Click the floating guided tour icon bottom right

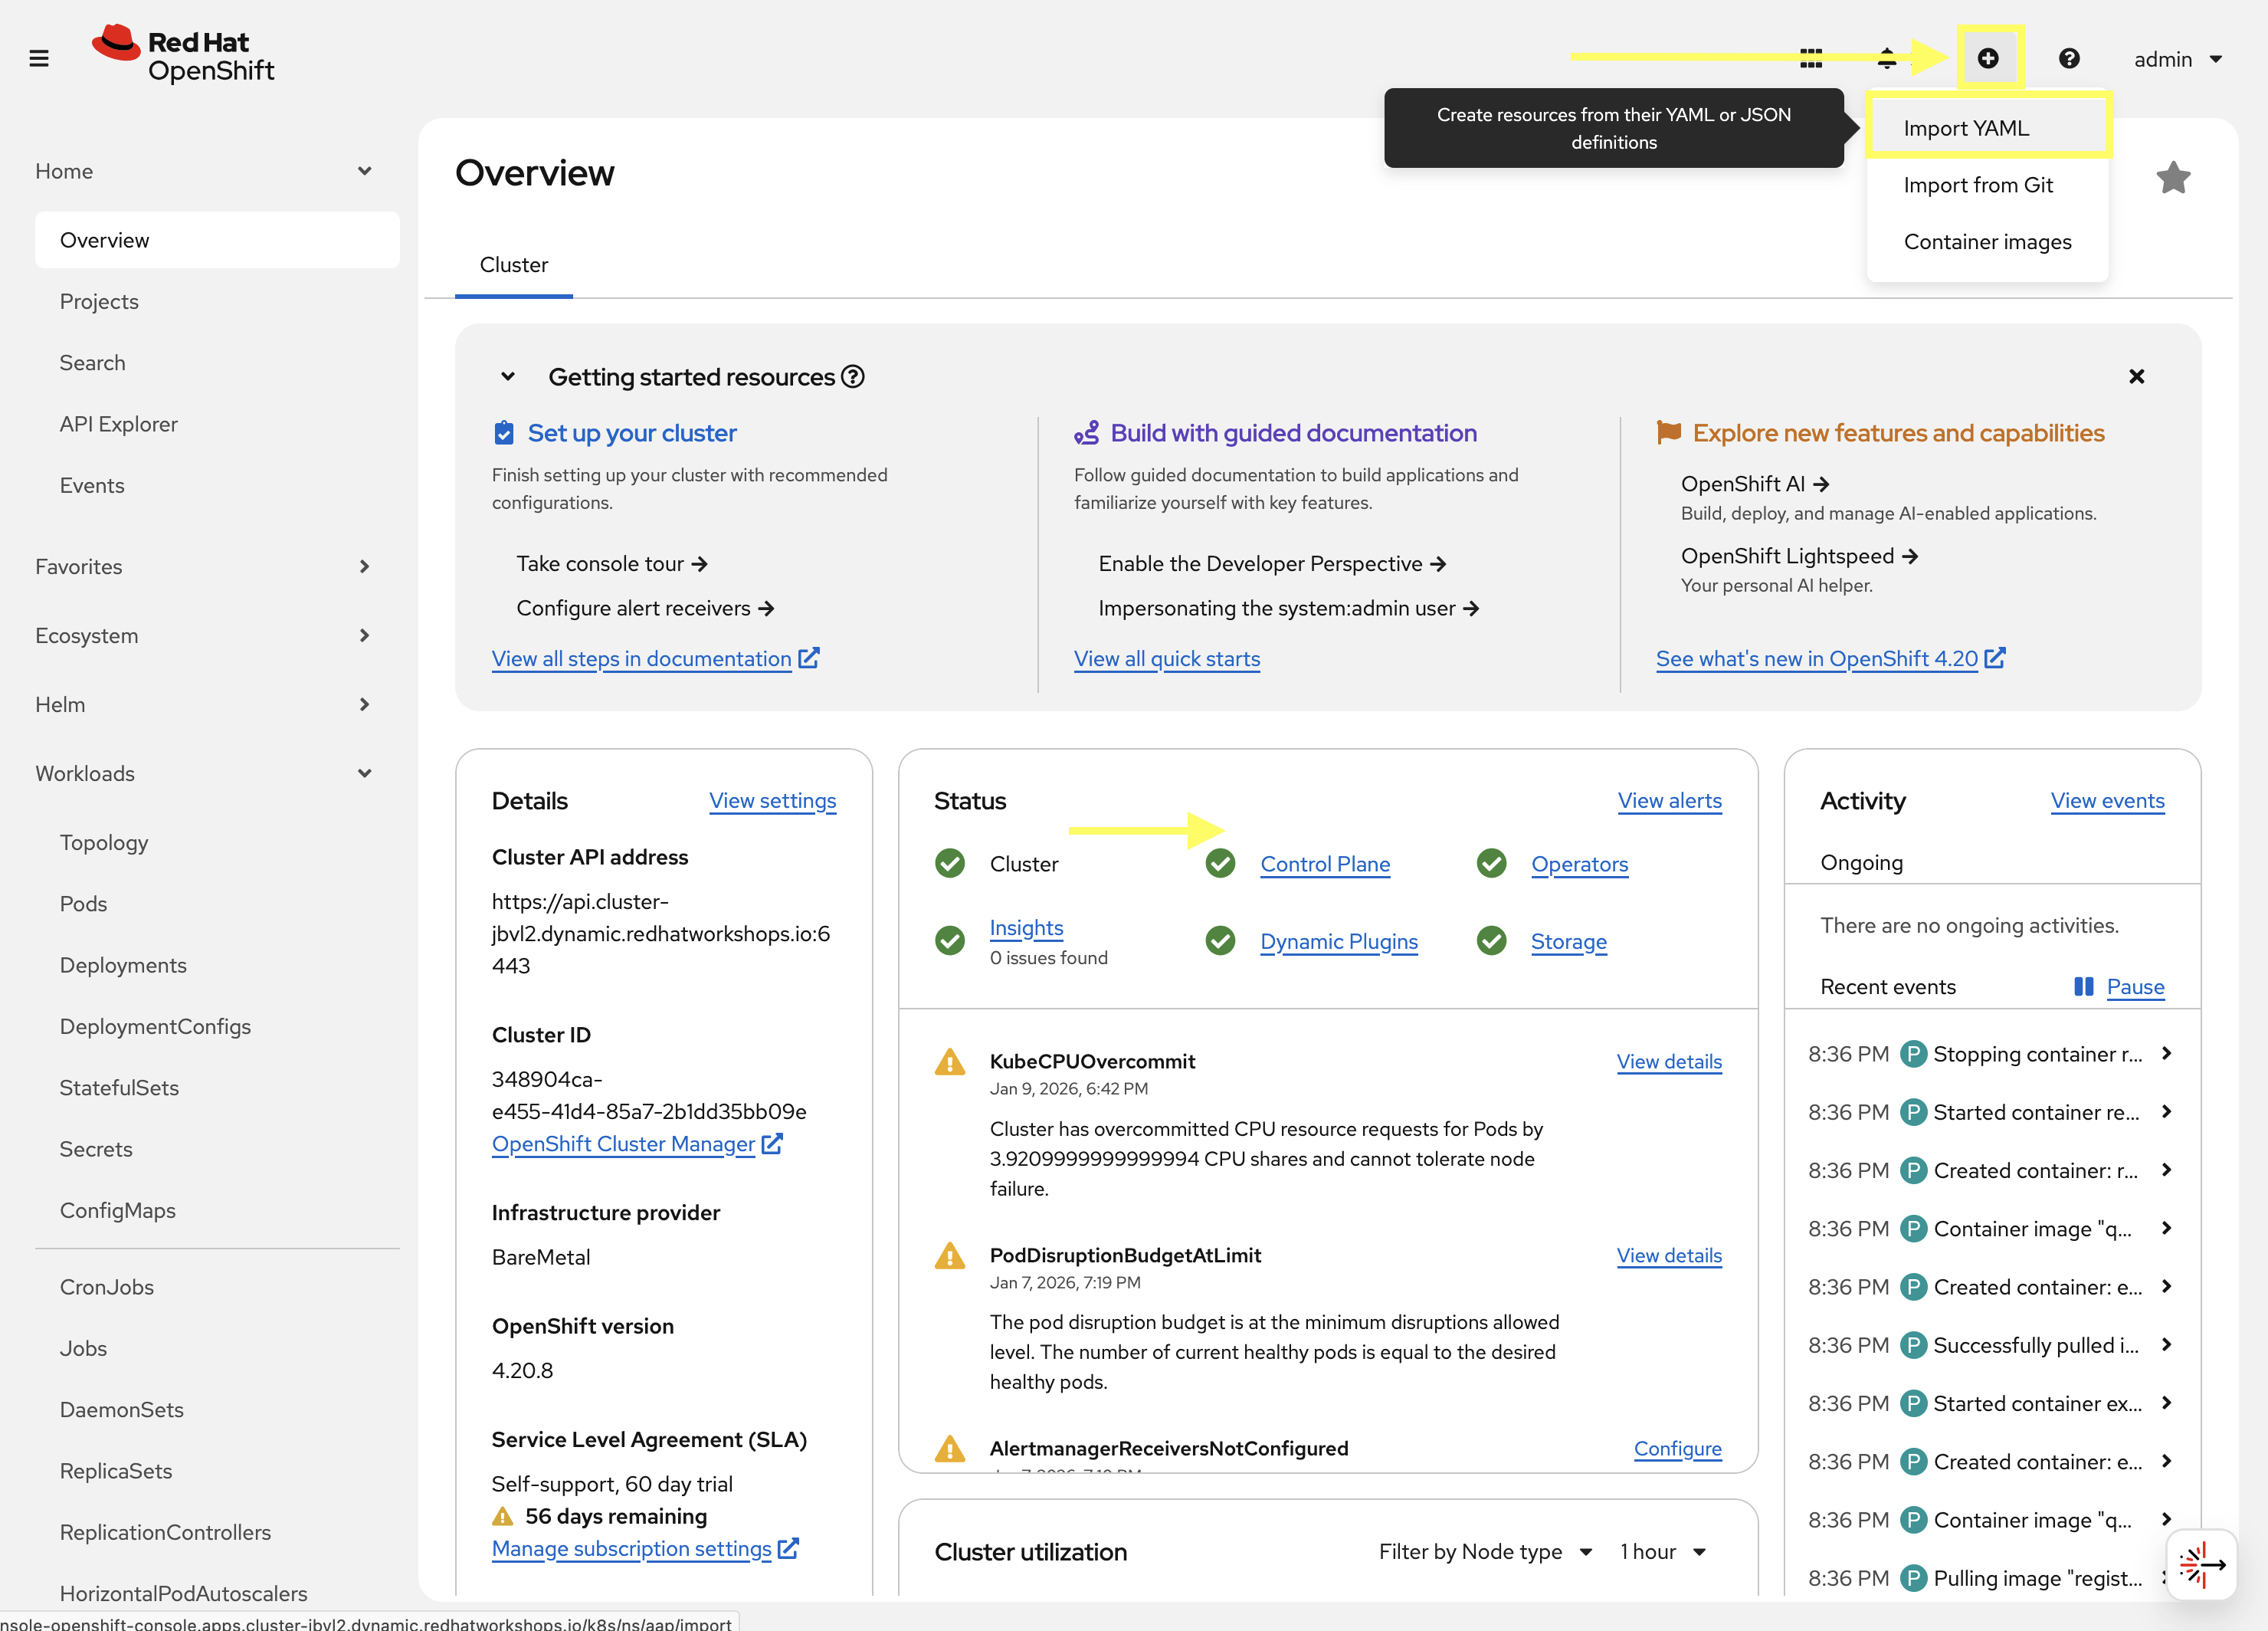click(2201, 1564)
